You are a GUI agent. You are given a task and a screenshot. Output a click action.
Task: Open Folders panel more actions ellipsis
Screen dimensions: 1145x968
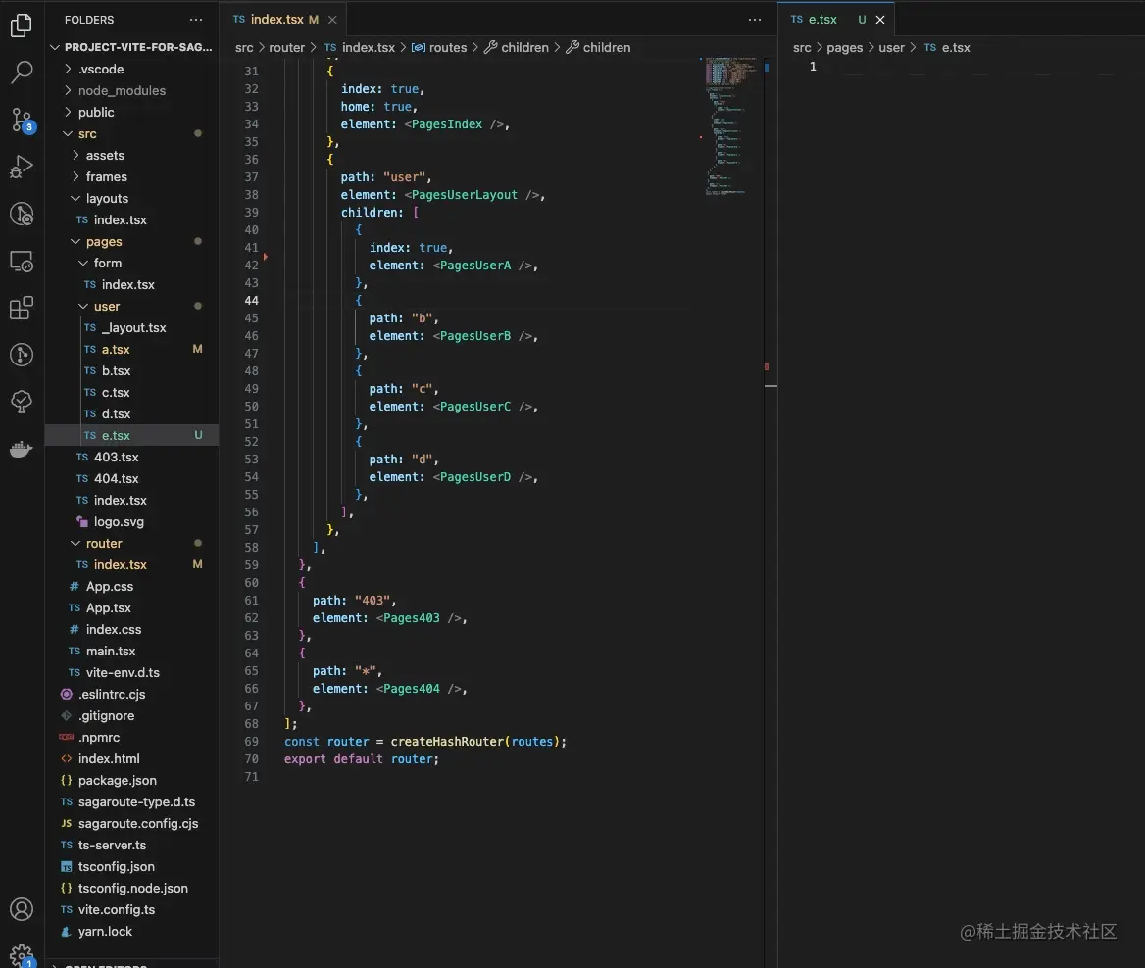(x=196, y=19)
